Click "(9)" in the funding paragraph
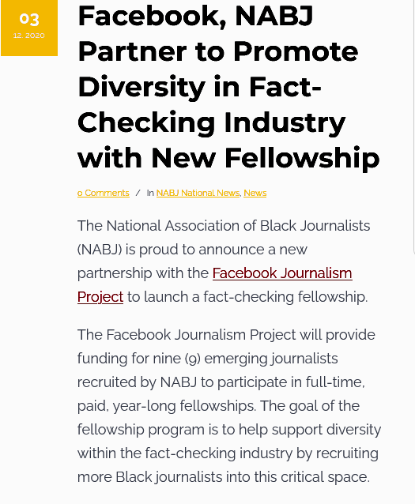 click(193, 359)
